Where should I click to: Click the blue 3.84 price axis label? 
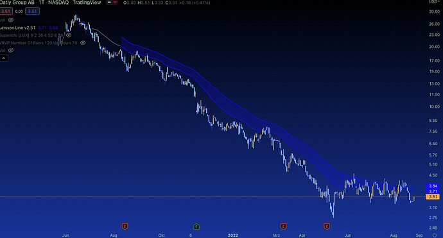coord(433,186)
